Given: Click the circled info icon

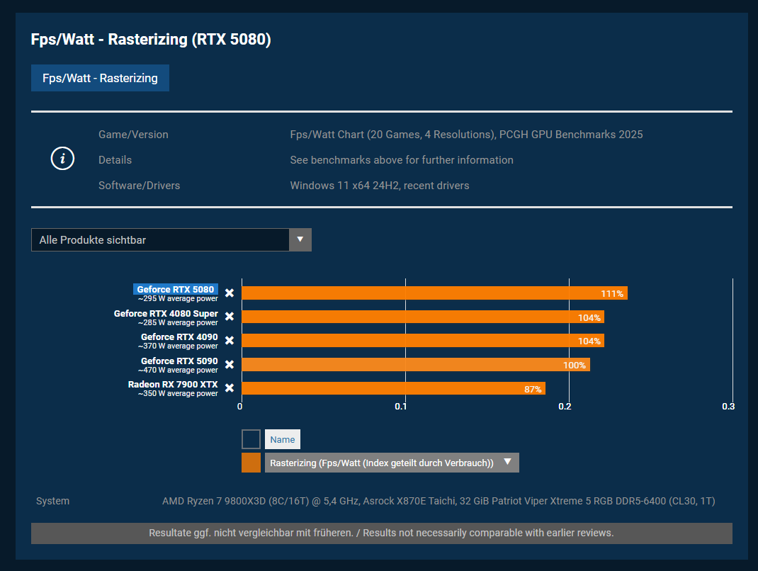Looking at the screenshot, I should point(62,159).
